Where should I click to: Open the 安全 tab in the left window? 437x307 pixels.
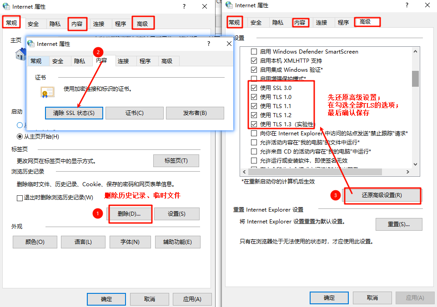point(33,24)
